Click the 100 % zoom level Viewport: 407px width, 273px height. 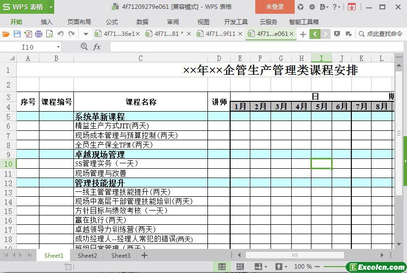(x=303, y=267)
